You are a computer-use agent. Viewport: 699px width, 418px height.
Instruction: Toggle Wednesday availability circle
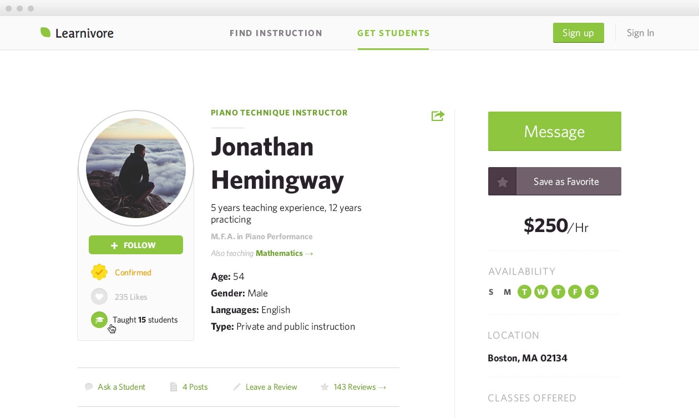541,291
